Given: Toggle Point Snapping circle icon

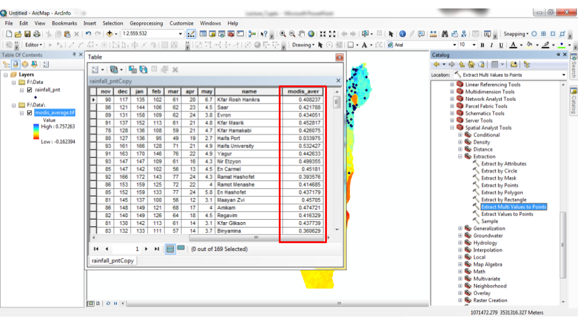Looking at the screenshot, I should click(534, 34).
